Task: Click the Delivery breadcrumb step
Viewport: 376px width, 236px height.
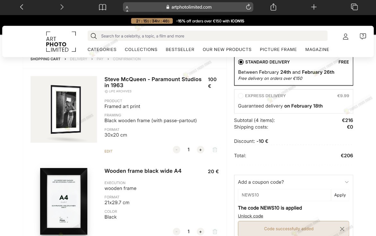Action: 78,59
